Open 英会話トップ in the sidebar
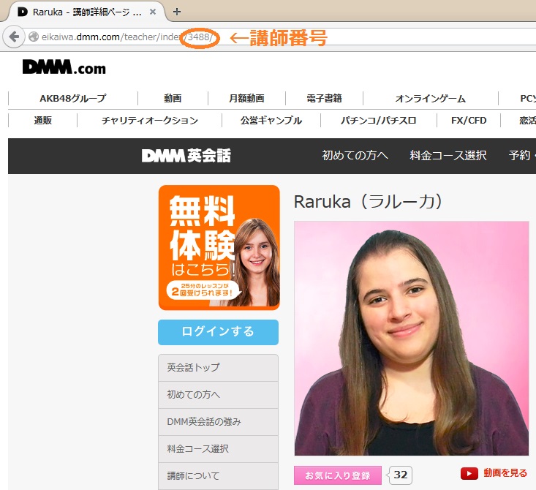 click(218, 368)
